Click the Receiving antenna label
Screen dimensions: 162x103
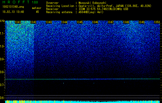click(59, 12)
